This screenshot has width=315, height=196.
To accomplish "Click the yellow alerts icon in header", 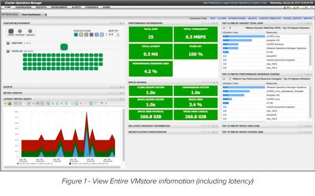I will [302, 7].
